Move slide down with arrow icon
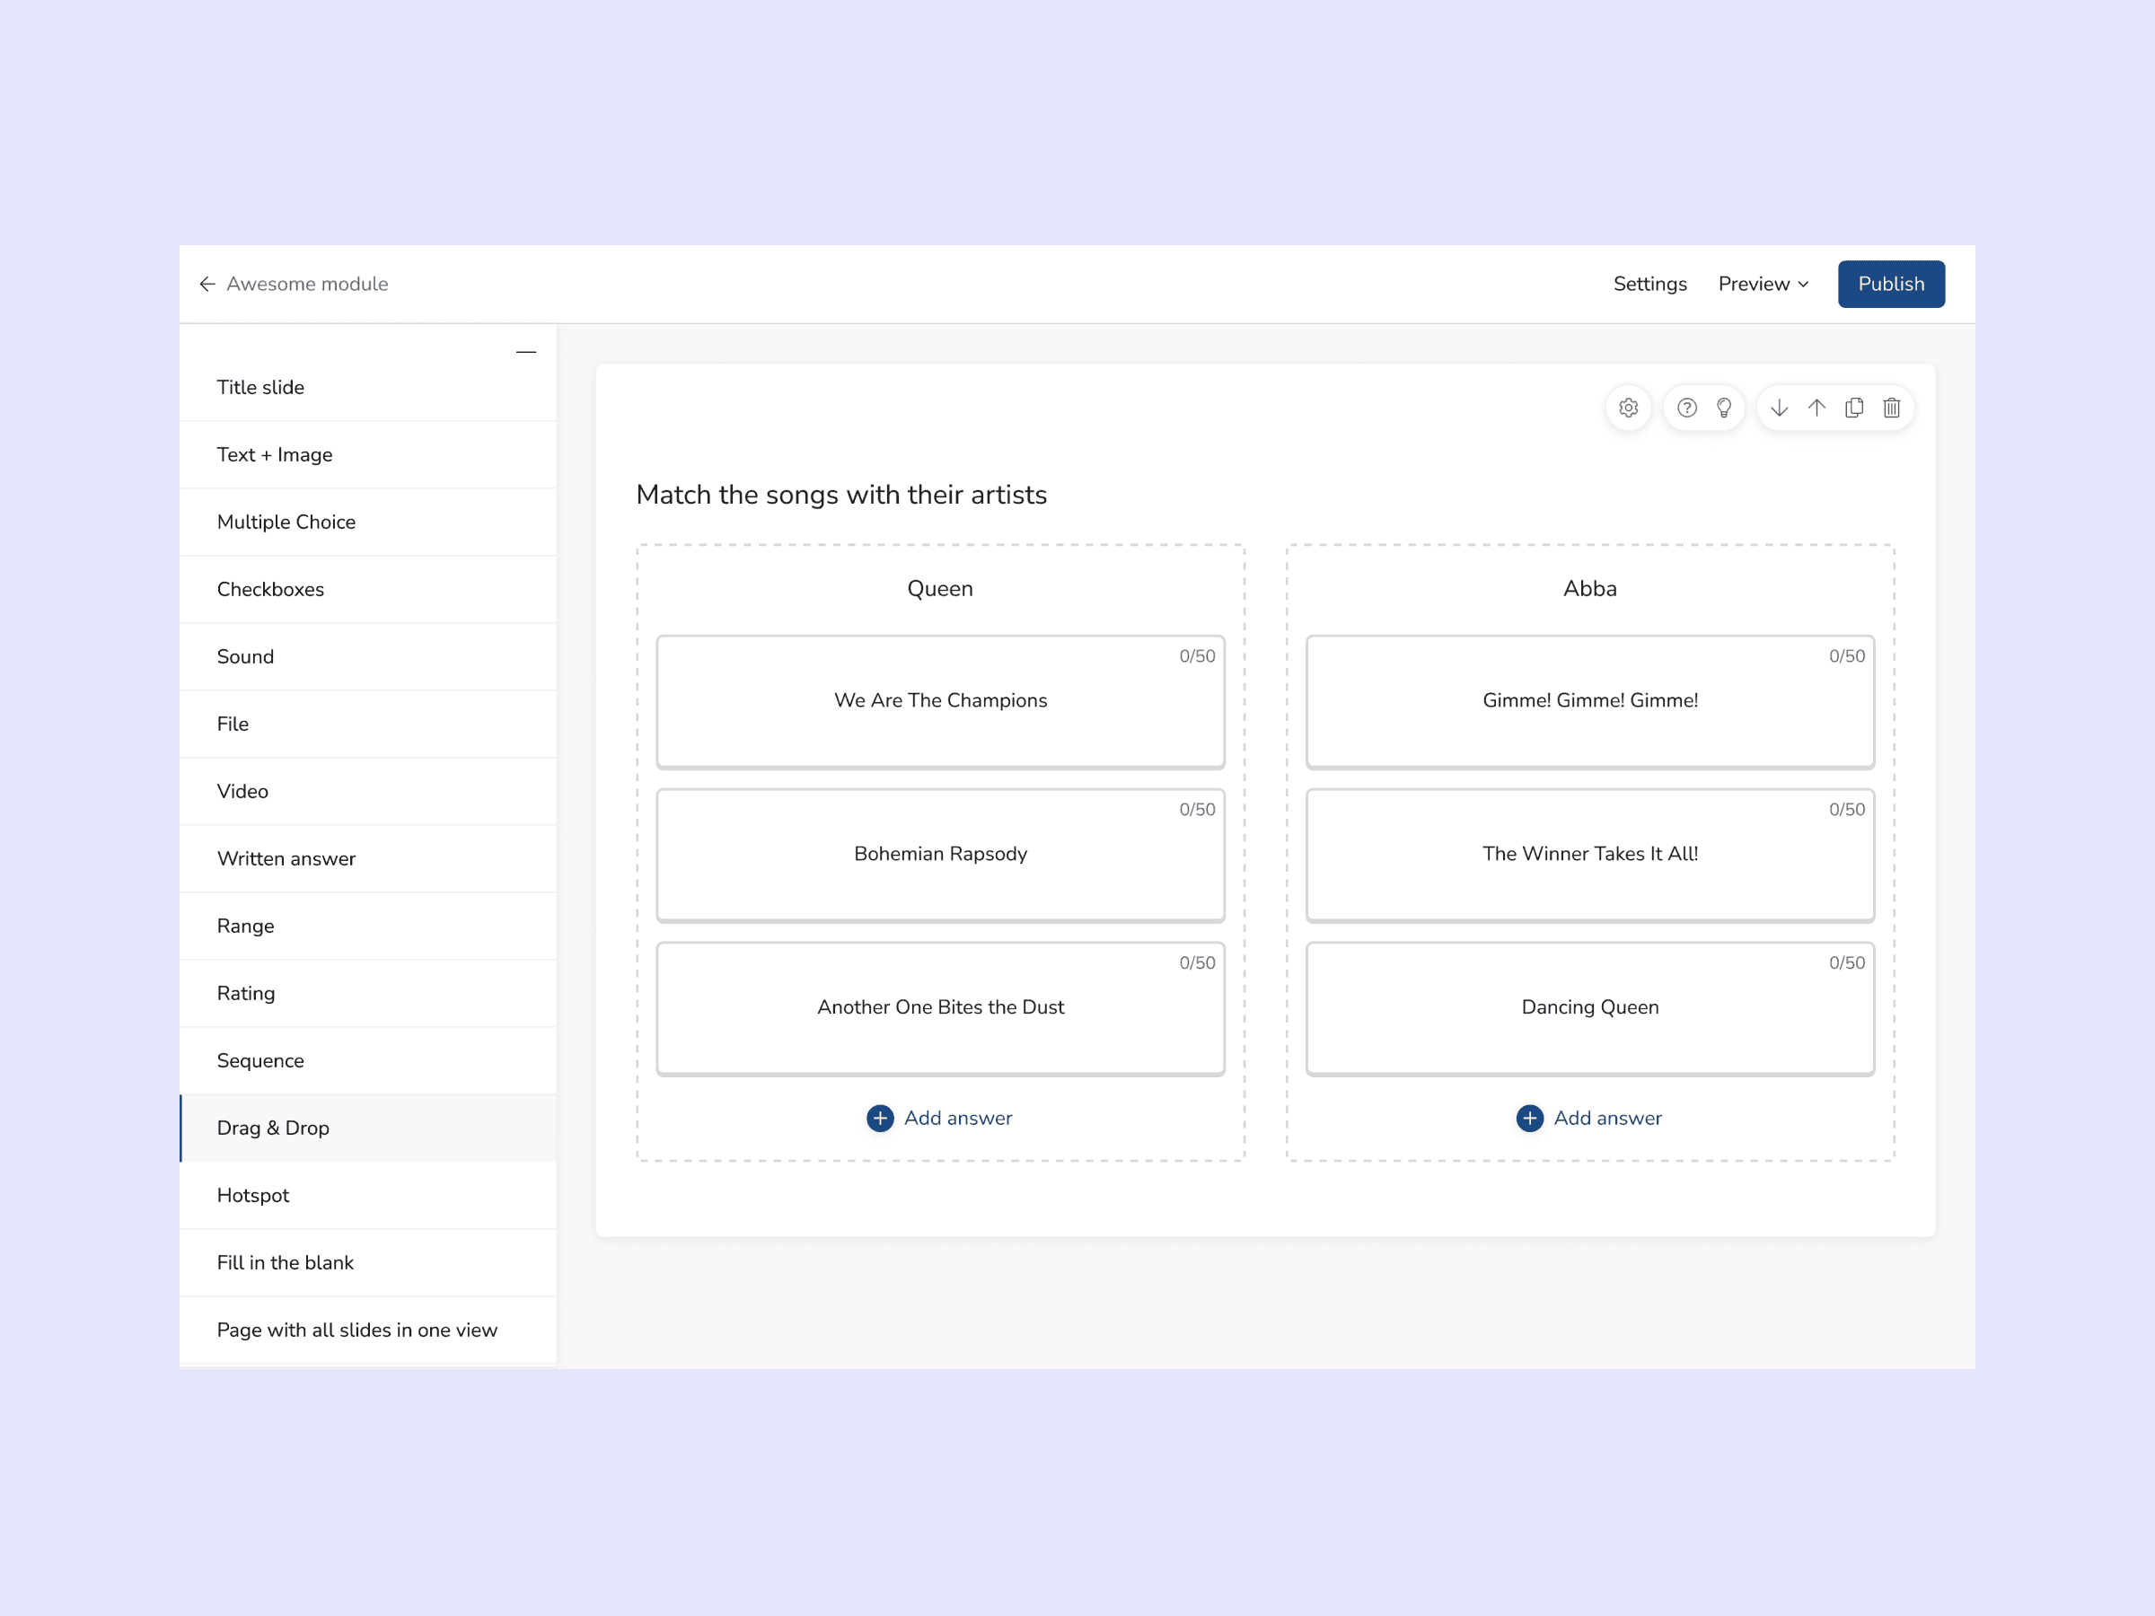Screen dimensions: 2155x1616 point(1779,408)
